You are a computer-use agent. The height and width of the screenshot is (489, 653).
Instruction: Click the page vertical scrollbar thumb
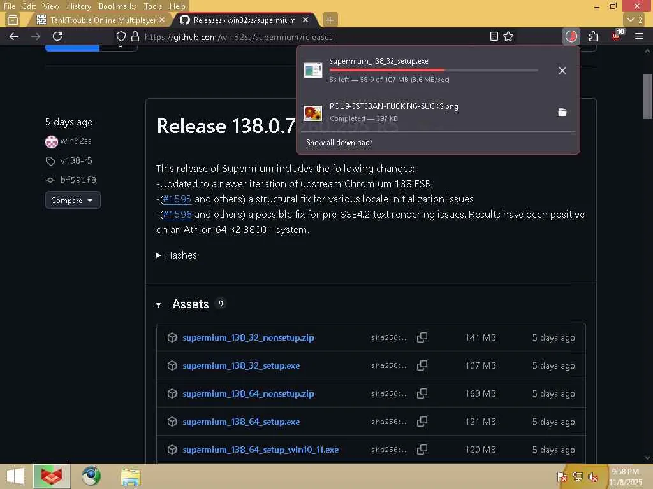[647, 97]
